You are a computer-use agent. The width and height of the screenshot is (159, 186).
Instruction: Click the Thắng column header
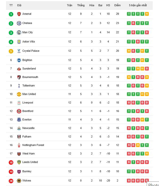click(81, 5)
